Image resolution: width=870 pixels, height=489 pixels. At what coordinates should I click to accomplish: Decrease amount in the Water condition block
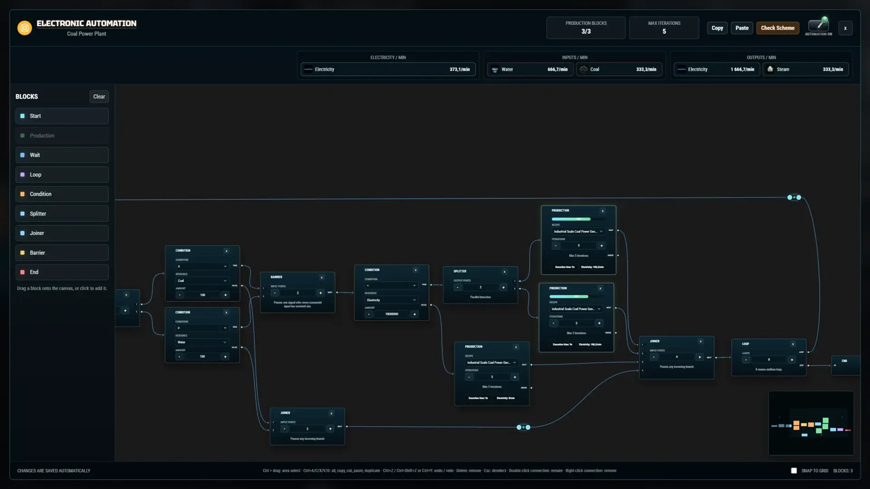(179, 356)
